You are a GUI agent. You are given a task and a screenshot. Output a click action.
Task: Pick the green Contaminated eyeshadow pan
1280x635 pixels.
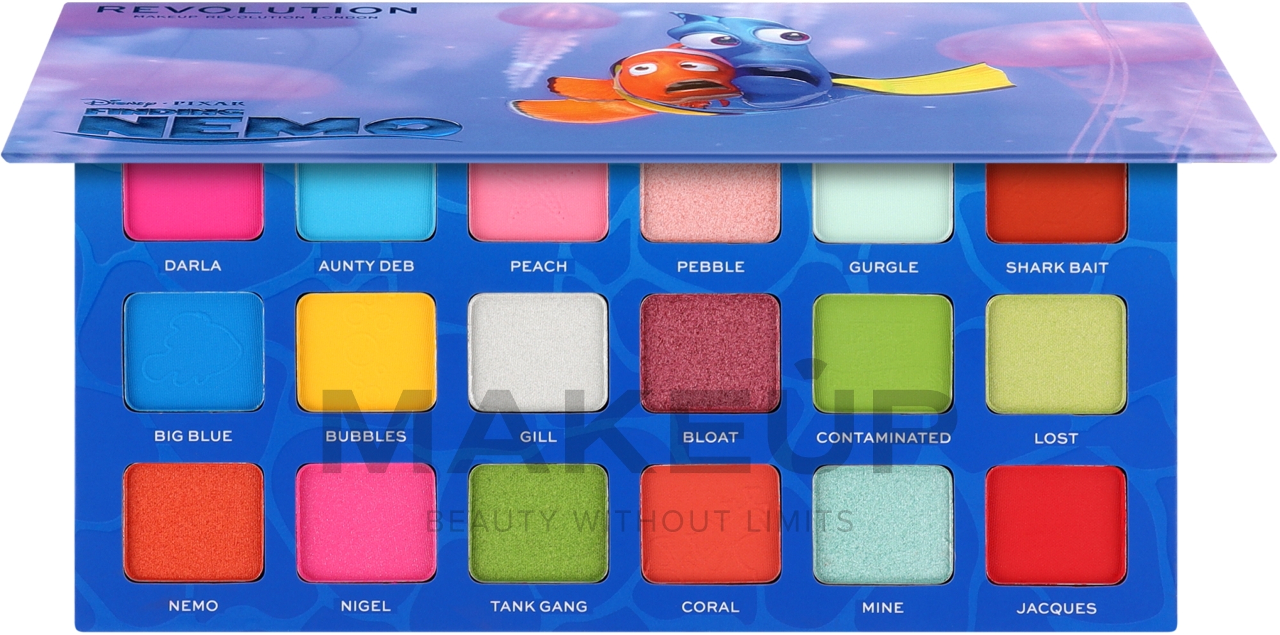coord(883,354)
